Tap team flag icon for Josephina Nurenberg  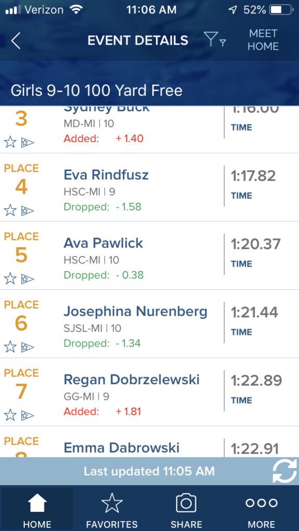pyautogui.click(x=27, y=347)
